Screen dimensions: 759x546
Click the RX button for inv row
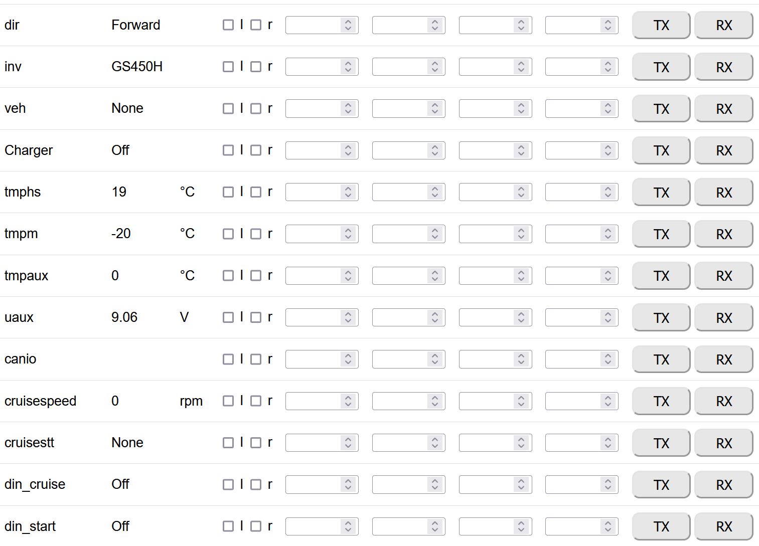click(x=723, y=67)
